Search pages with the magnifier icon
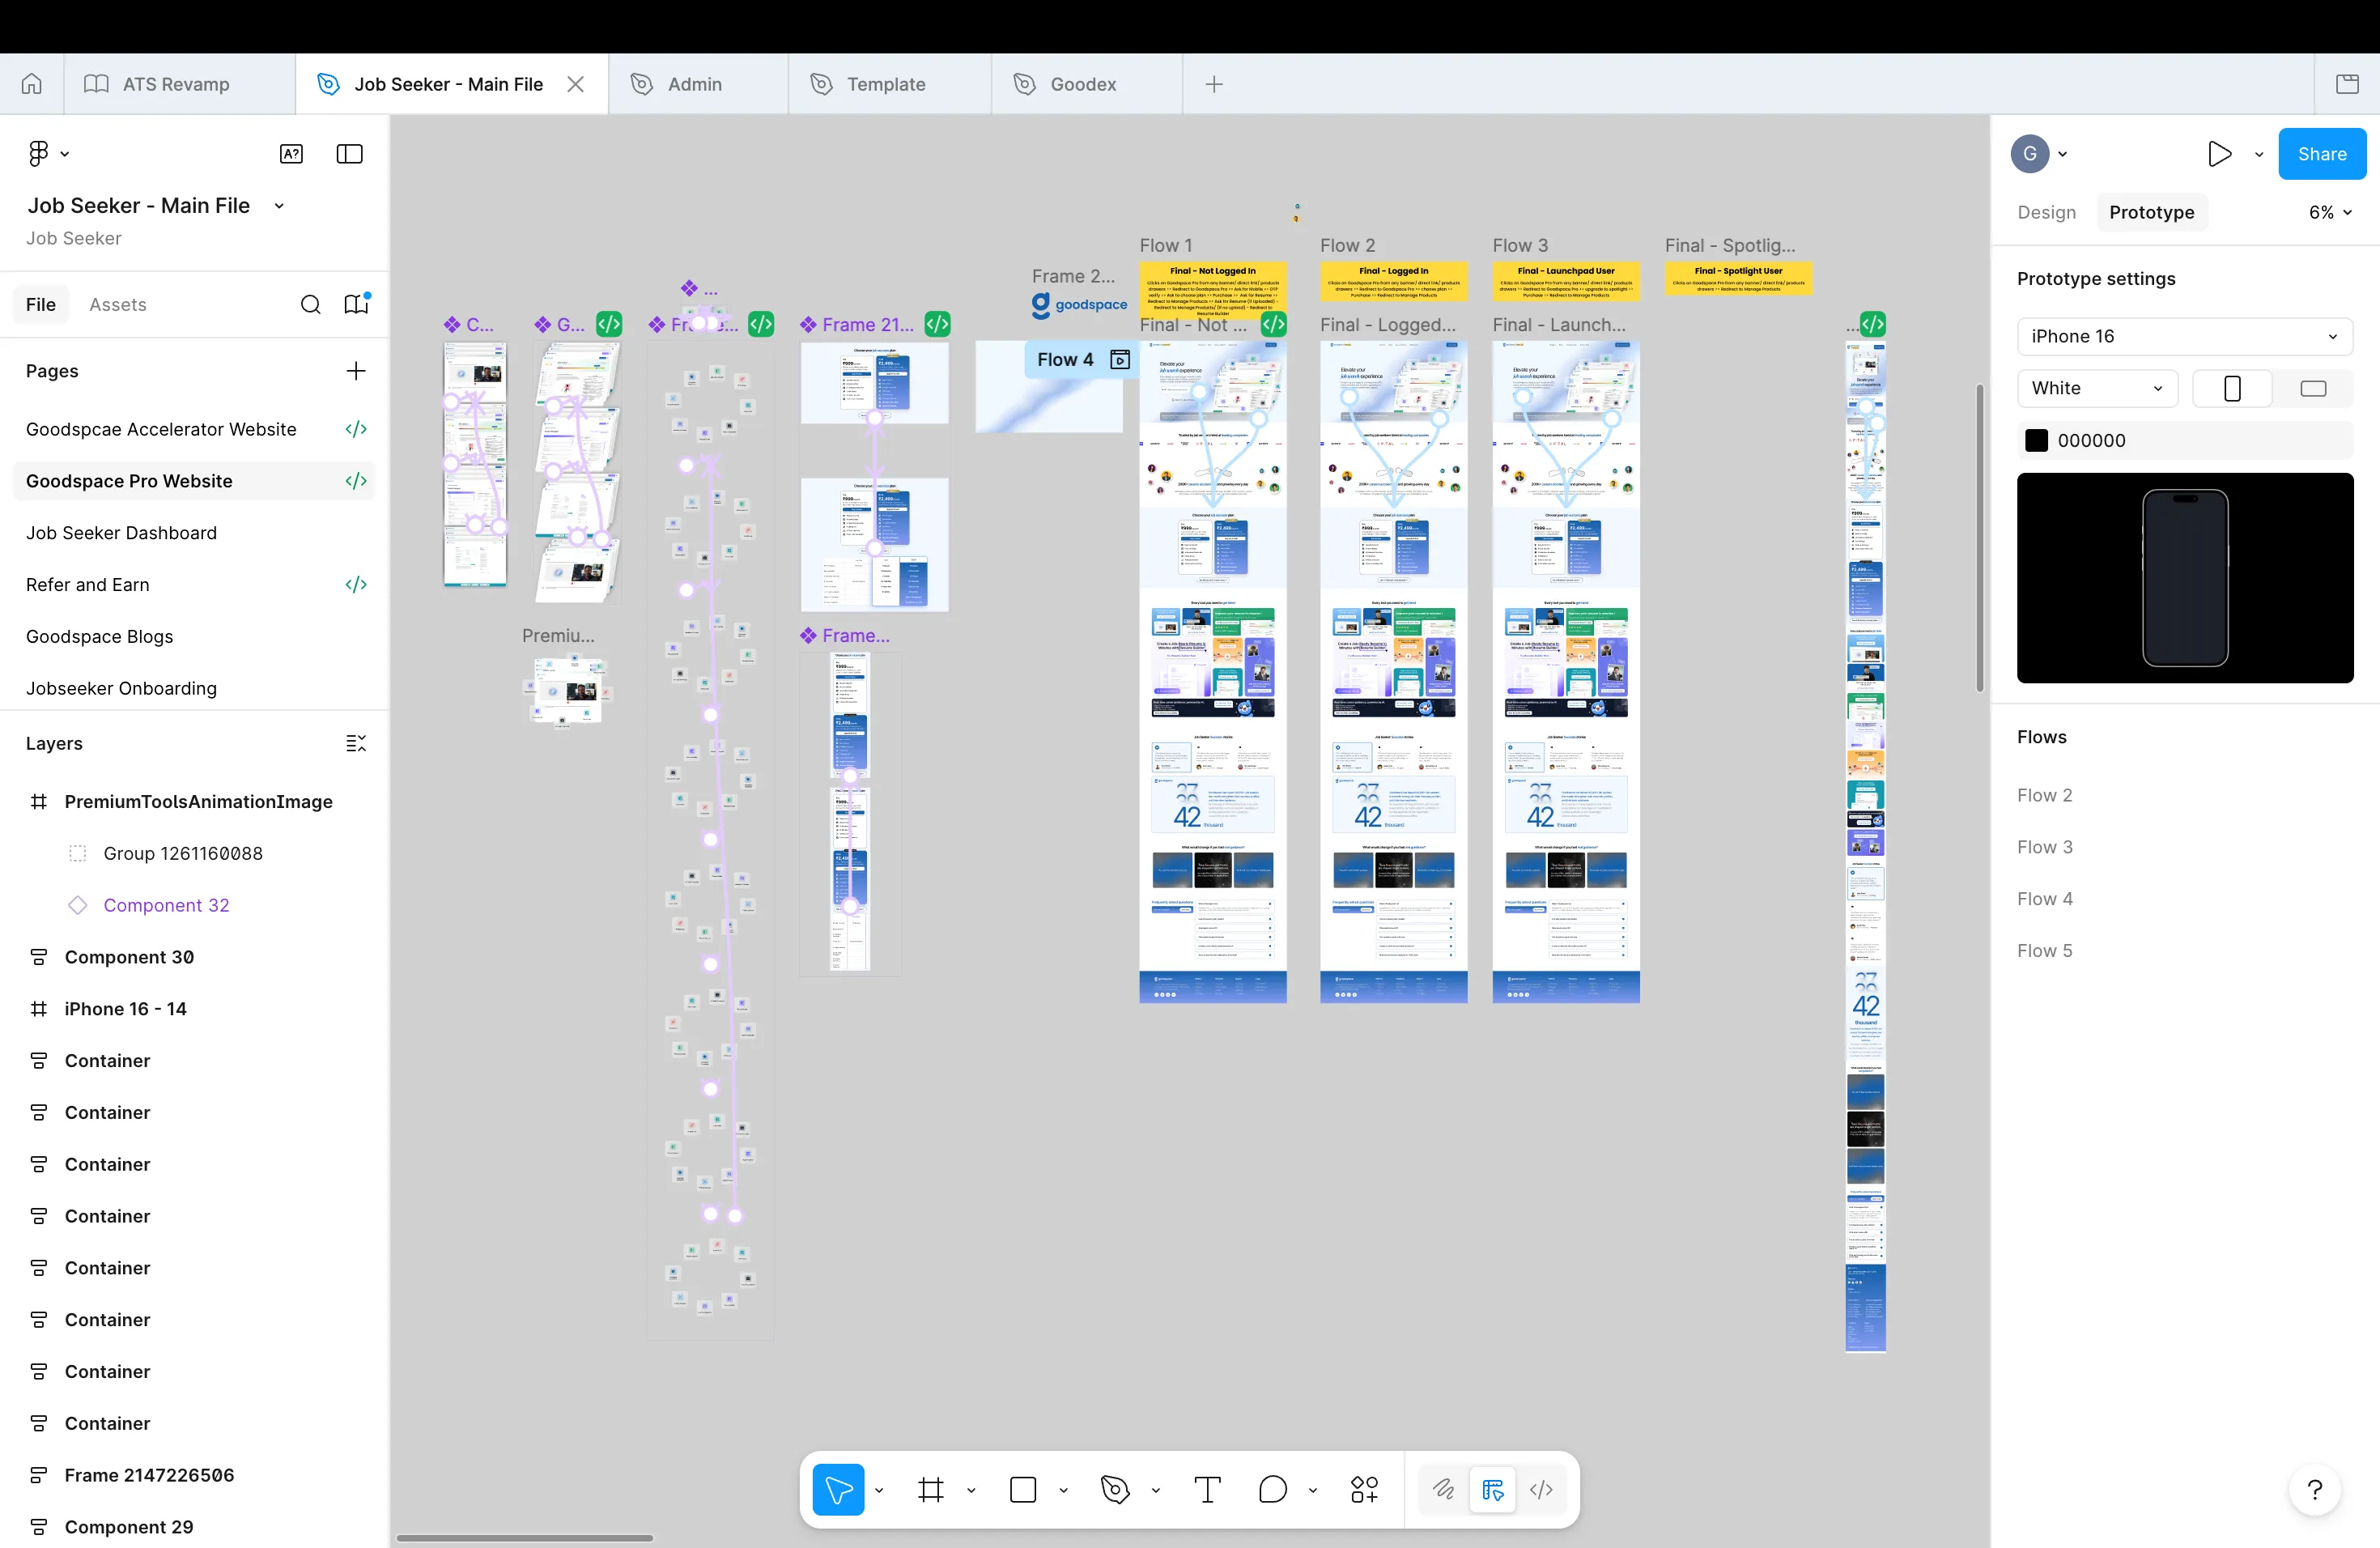This screenshot has height=1548, width=2380. click(311, 305)
